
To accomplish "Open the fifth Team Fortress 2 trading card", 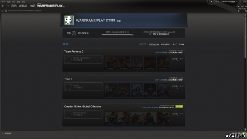I will (x=163, y=63).
